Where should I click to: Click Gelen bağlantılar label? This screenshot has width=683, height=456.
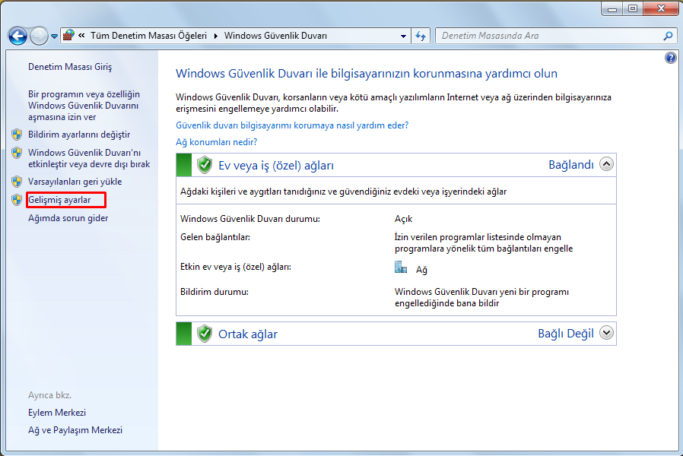tap(215, 237)
